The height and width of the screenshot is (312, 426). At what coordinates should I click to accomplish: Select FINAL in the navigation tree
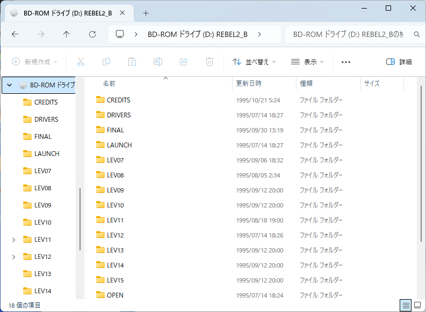tap(42, 137)
